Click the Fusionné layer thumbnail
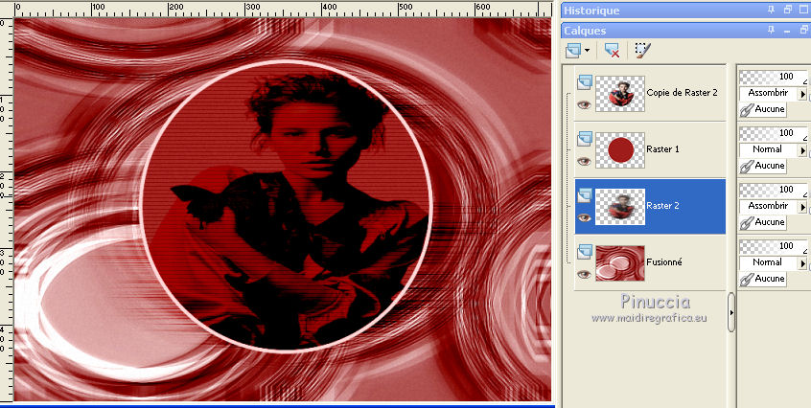The width and height of the screenshot is (811, 408). click(x=620, y=262)
